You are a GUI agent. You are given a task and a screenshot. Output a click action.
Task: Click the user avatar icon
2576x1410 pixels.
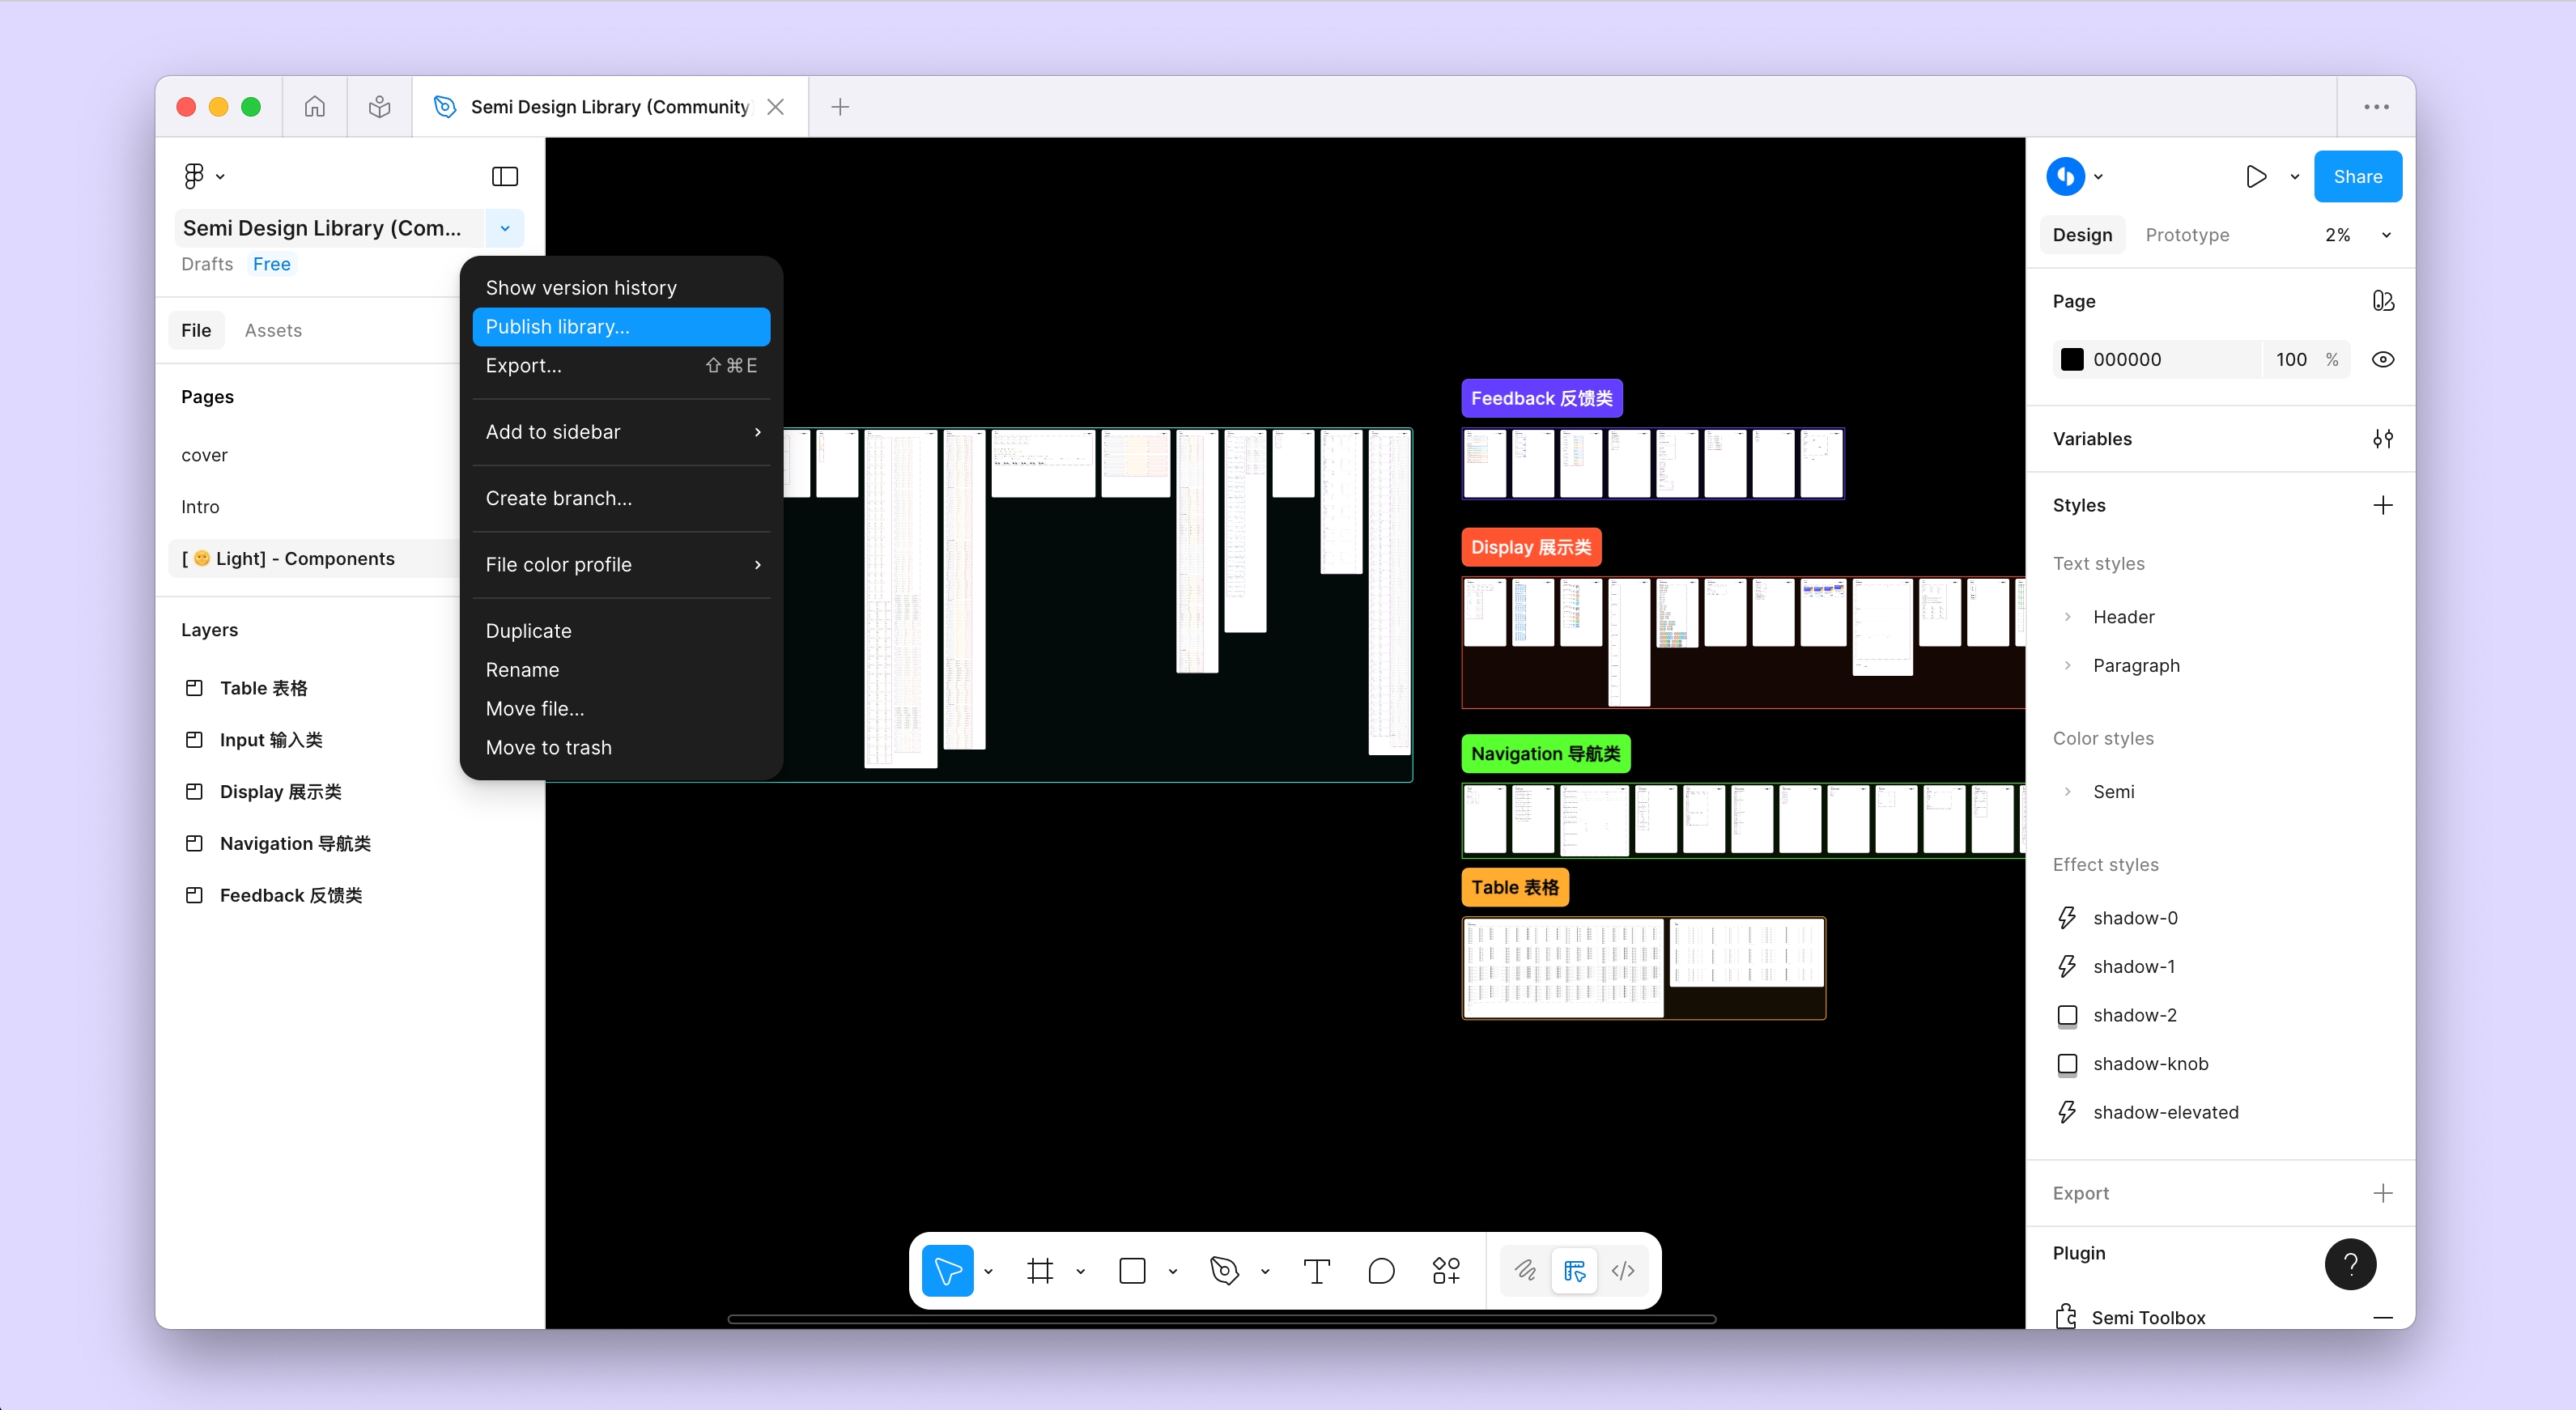pos(2065,176)
